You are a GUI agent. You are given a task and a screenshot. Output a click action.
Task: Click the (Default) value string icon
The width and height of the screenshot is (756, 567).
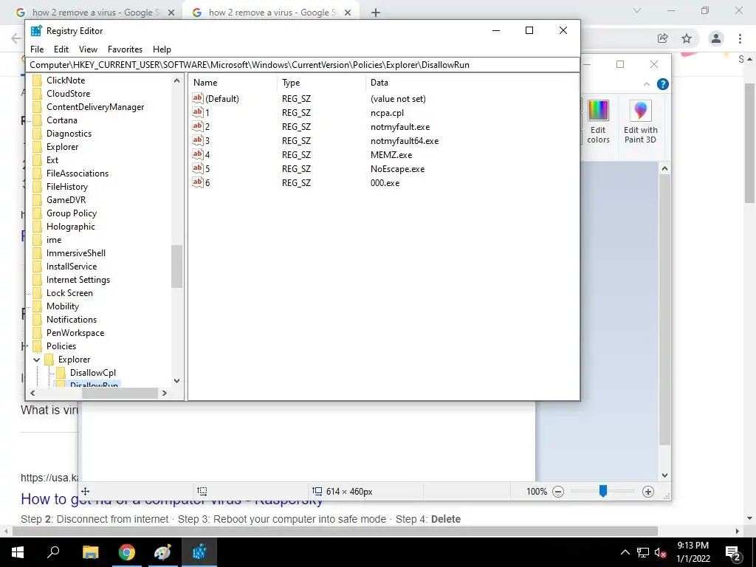[x=198, y=98]
